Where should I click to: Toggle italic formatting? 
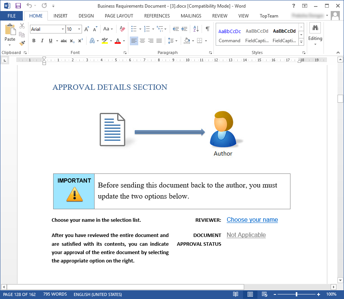42,41
